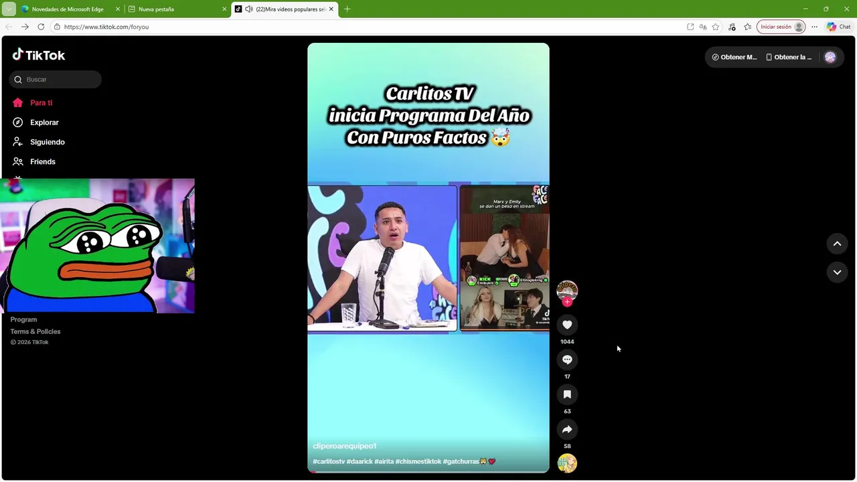
Task: Open the Para ti feed
Action: [x=41, y=103]
